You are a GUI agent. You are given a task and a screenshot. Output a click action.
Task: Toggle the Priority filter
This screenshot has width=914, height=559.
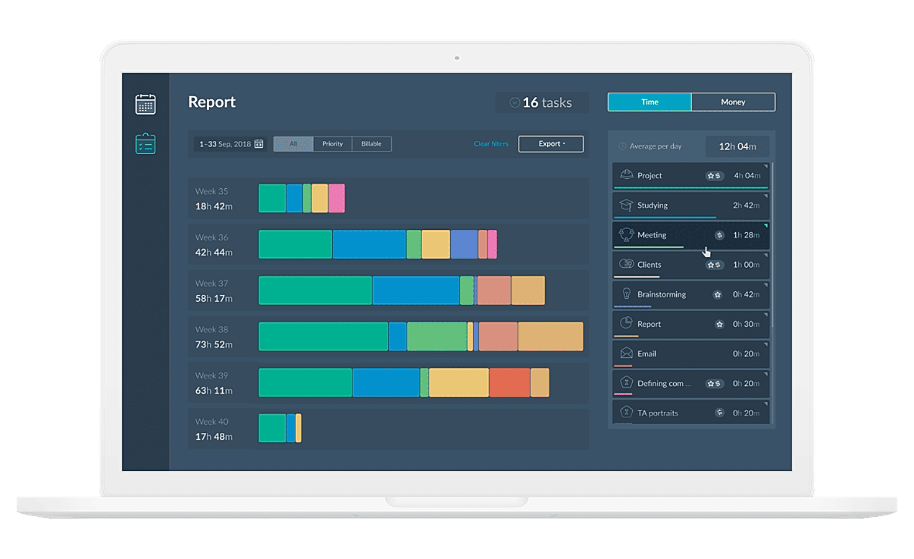(x=332, y=143)
